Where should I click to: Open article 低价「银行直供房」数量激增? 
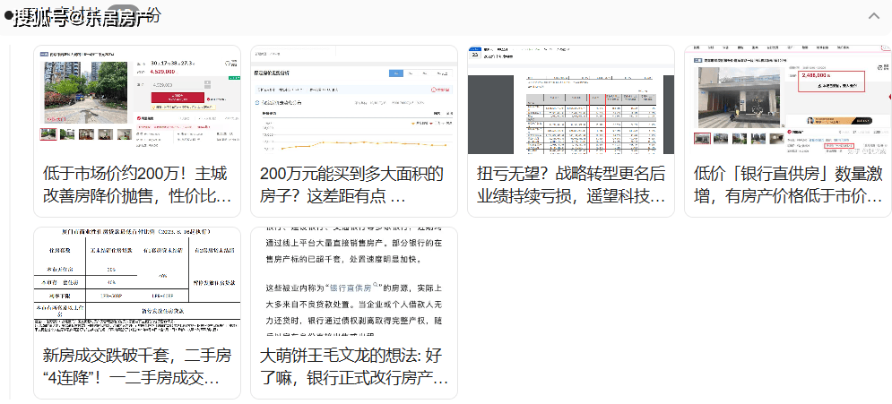point(787,185)
